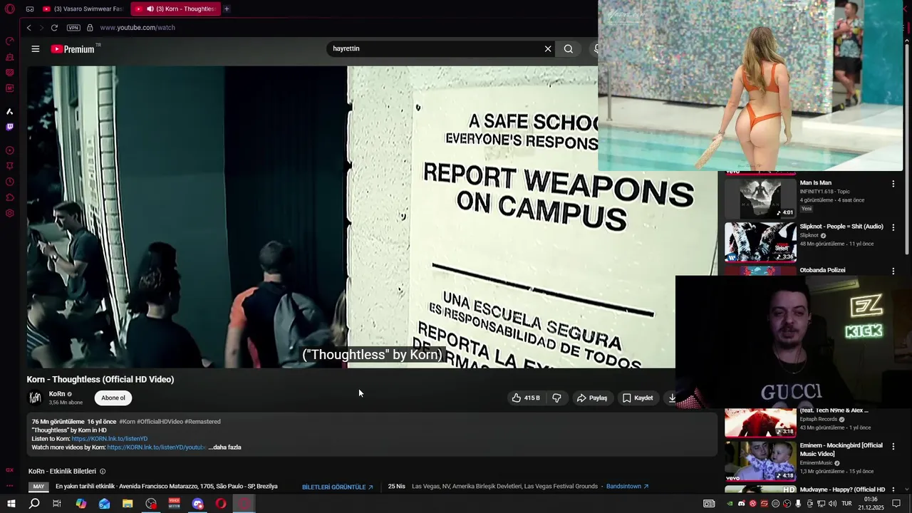Click the GX Corner icon in sidebar
912x513 pixels.
pos(9,470)
